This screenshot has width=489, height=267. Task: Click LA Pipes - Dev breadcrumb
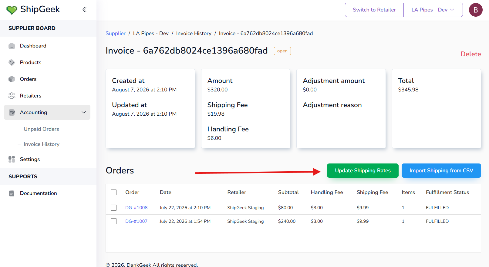point(151,33)
